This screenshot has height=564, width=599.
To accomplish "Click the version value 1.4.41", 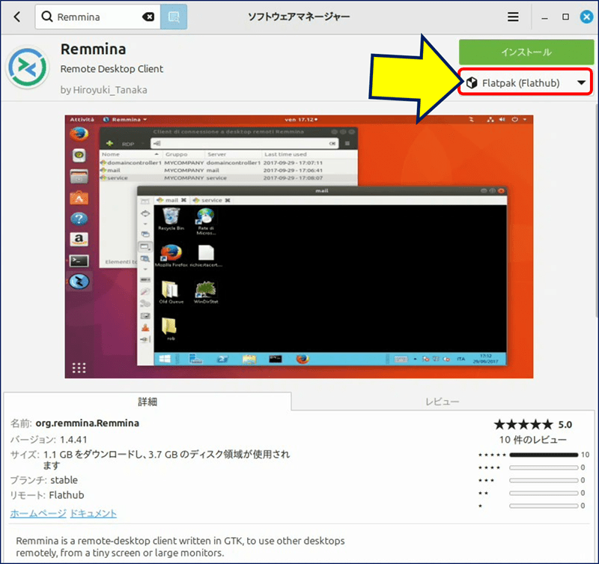I will coord(73,440).
